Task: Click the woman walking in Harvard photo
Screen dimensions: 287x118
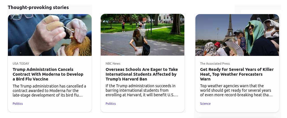Action: pos(140,42)
